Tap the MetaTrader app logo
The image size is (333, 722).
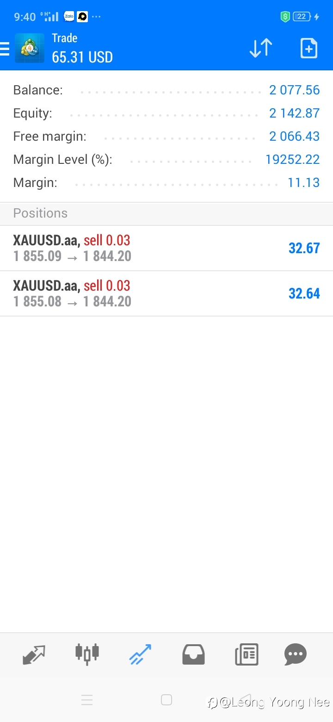tap(30, 48)
